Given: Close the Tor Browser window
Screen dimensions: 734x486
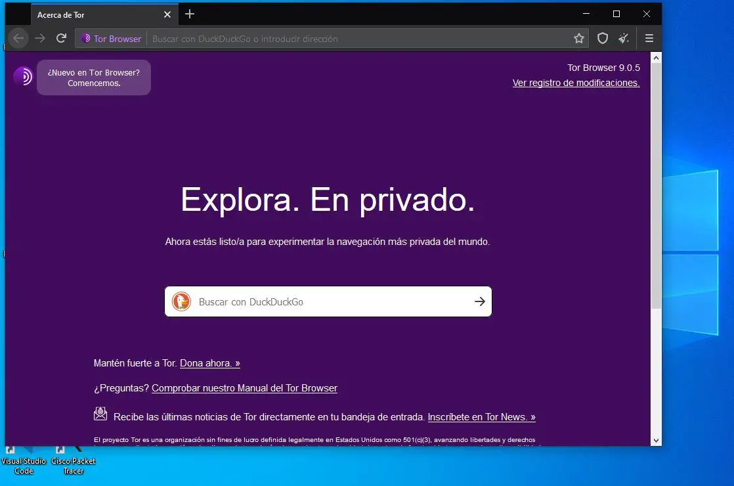Looking at the screenshot, I should [647, 14].
